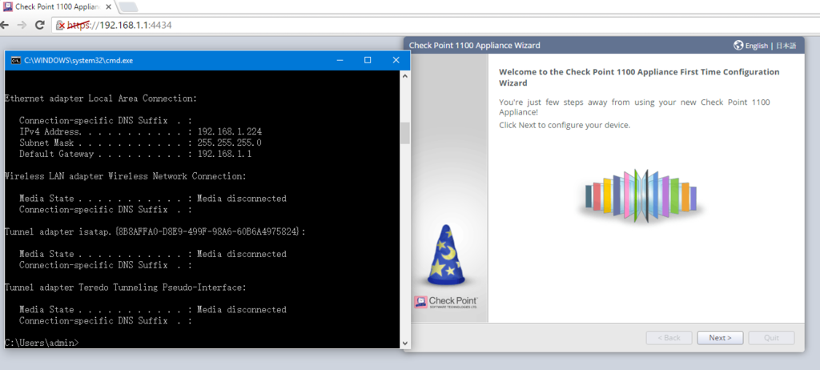The height and width of the screenshot is (370, 820).
Task: Click the globe language icon
Action: [x=738, y=46]
